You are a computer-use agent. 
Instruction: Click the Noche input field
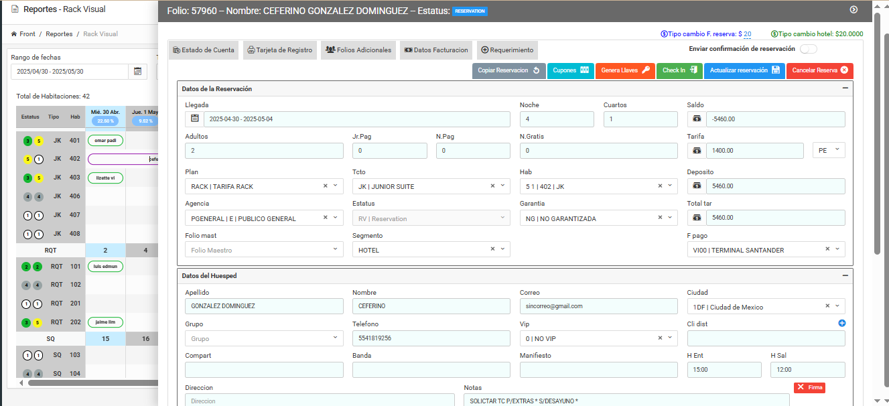(557, 119)
